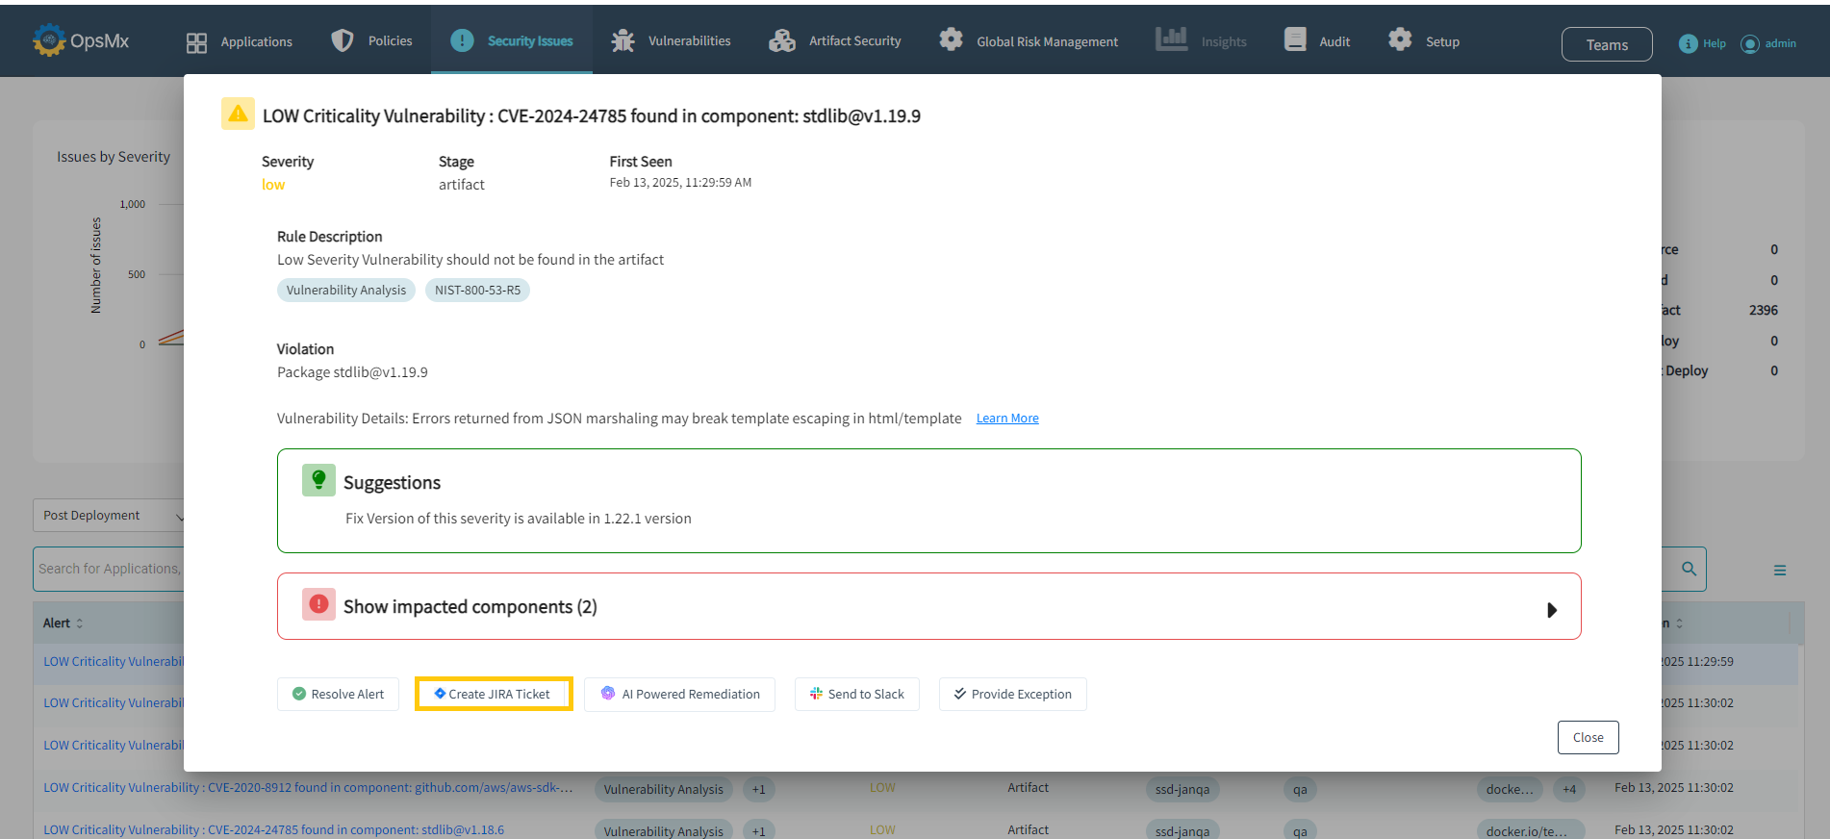Viewport: 1830px width, 839px height.
Task: Click the Help info icon
Action: pos(1688,43)
